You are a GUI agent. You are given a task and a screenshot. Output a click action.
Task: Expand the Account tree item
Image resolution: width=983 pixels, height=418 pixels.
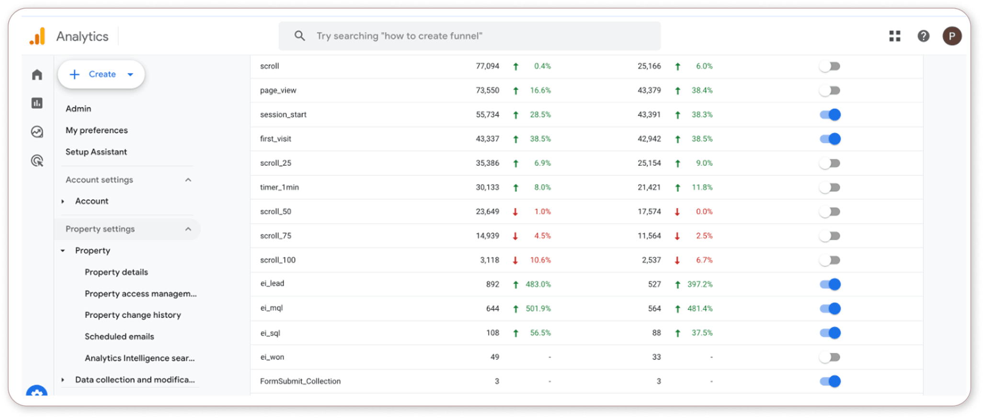pos(63,201)
